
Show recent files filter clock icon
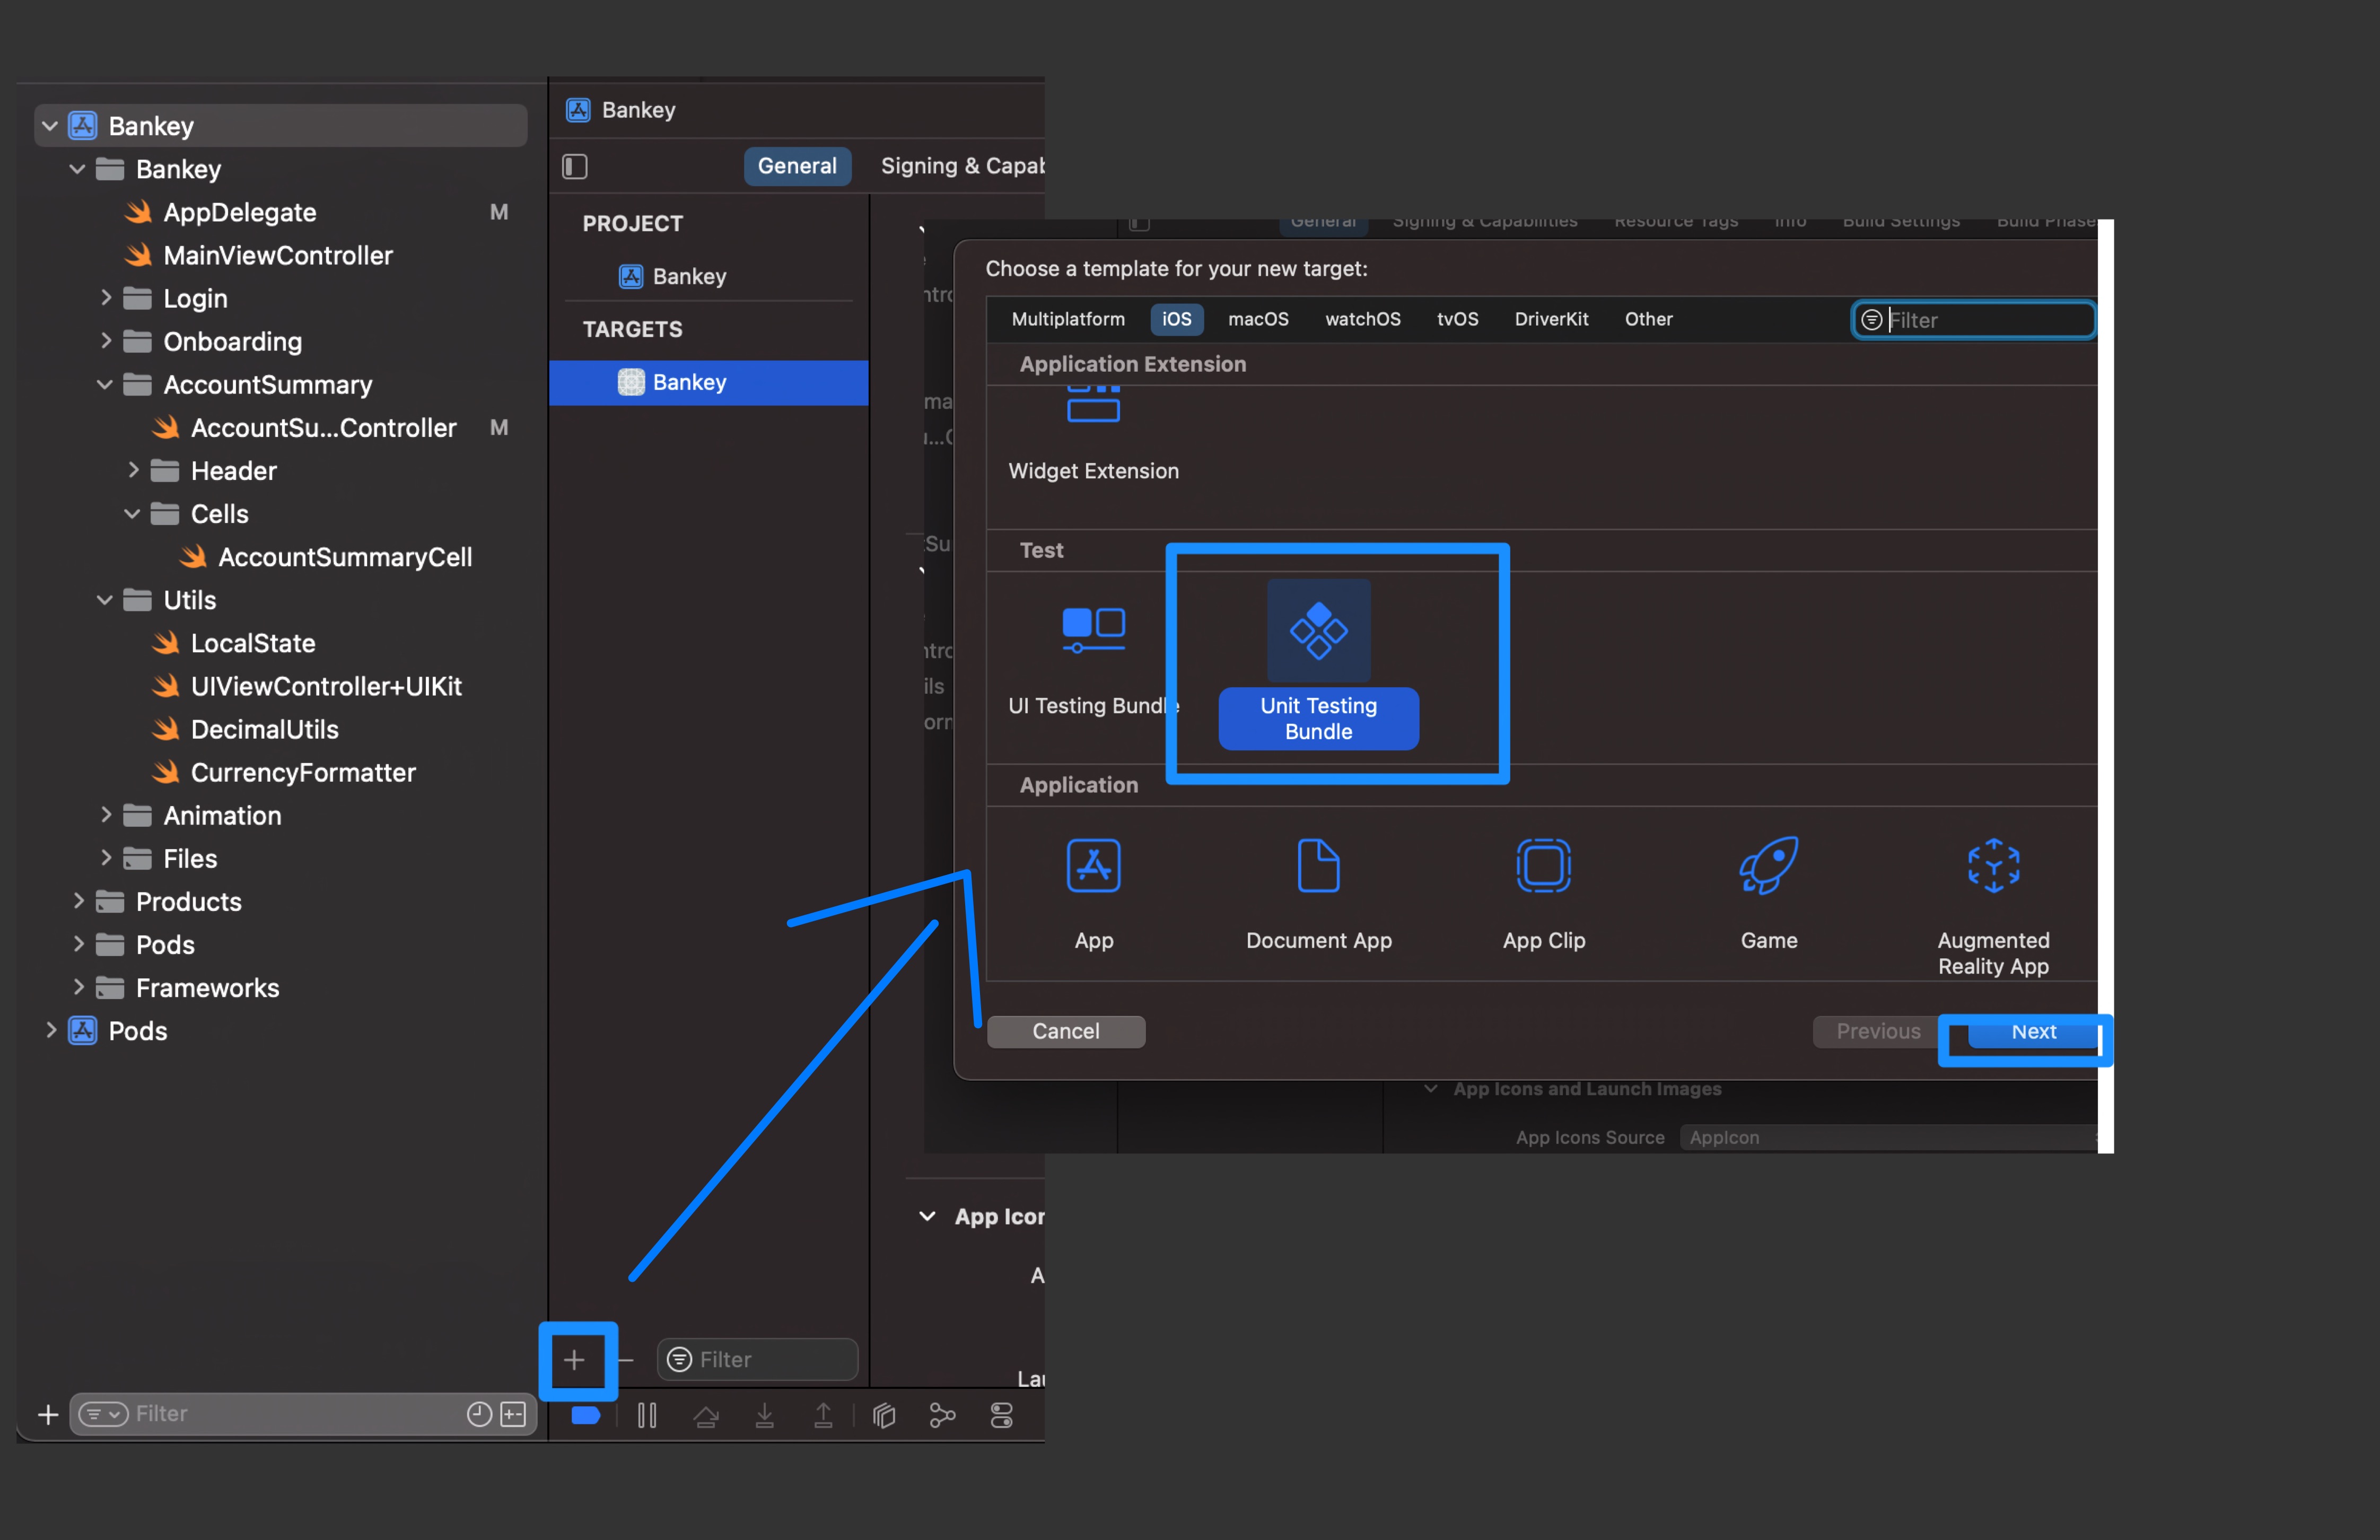[x=480, y=1413]
